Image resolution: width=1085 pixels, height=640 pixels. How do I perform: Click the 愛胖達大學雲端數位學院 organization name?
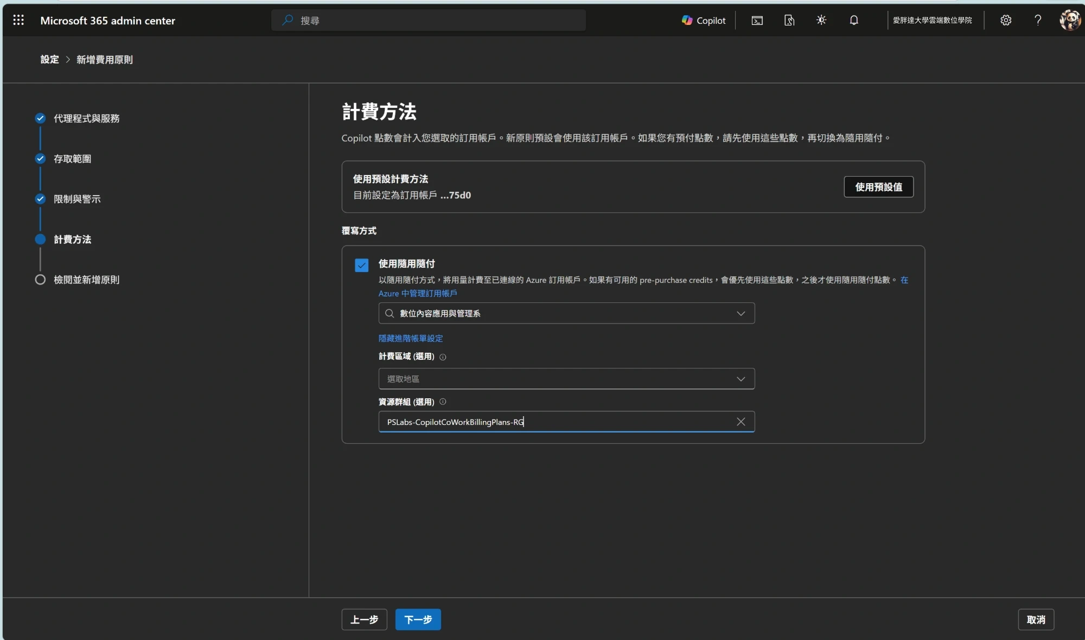tap(932, 20)
